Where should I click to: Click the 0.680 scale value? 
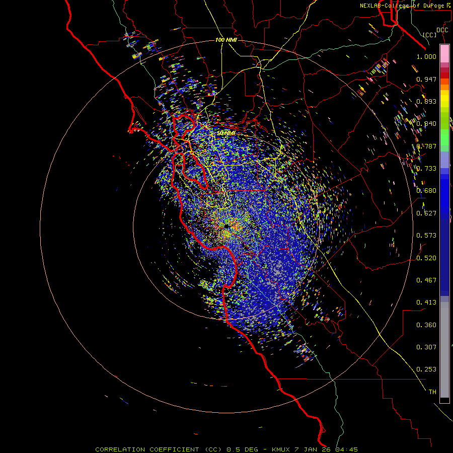point(426,191)
